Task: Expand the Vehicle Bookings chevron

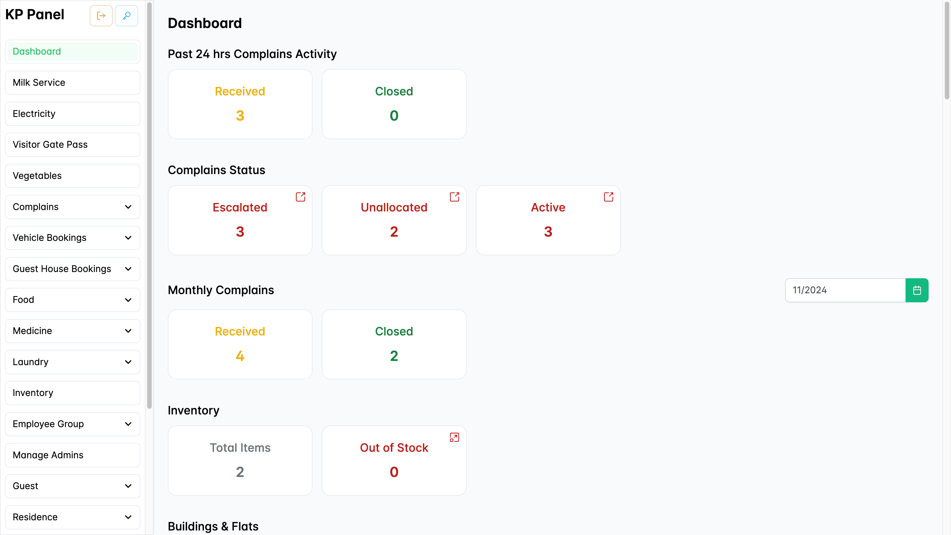Action: point(128,238)
